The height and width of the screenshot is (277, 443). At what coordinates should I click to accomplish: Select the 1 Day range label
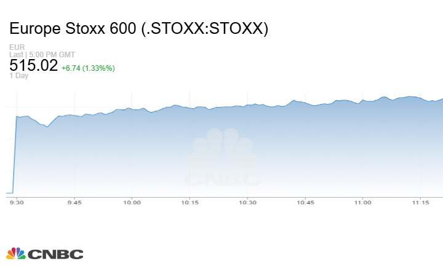tap(19, 76)
